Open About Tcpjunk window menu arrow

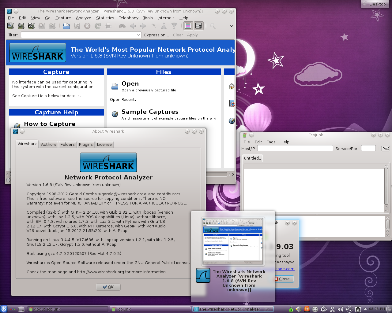(x=287, y=223)
